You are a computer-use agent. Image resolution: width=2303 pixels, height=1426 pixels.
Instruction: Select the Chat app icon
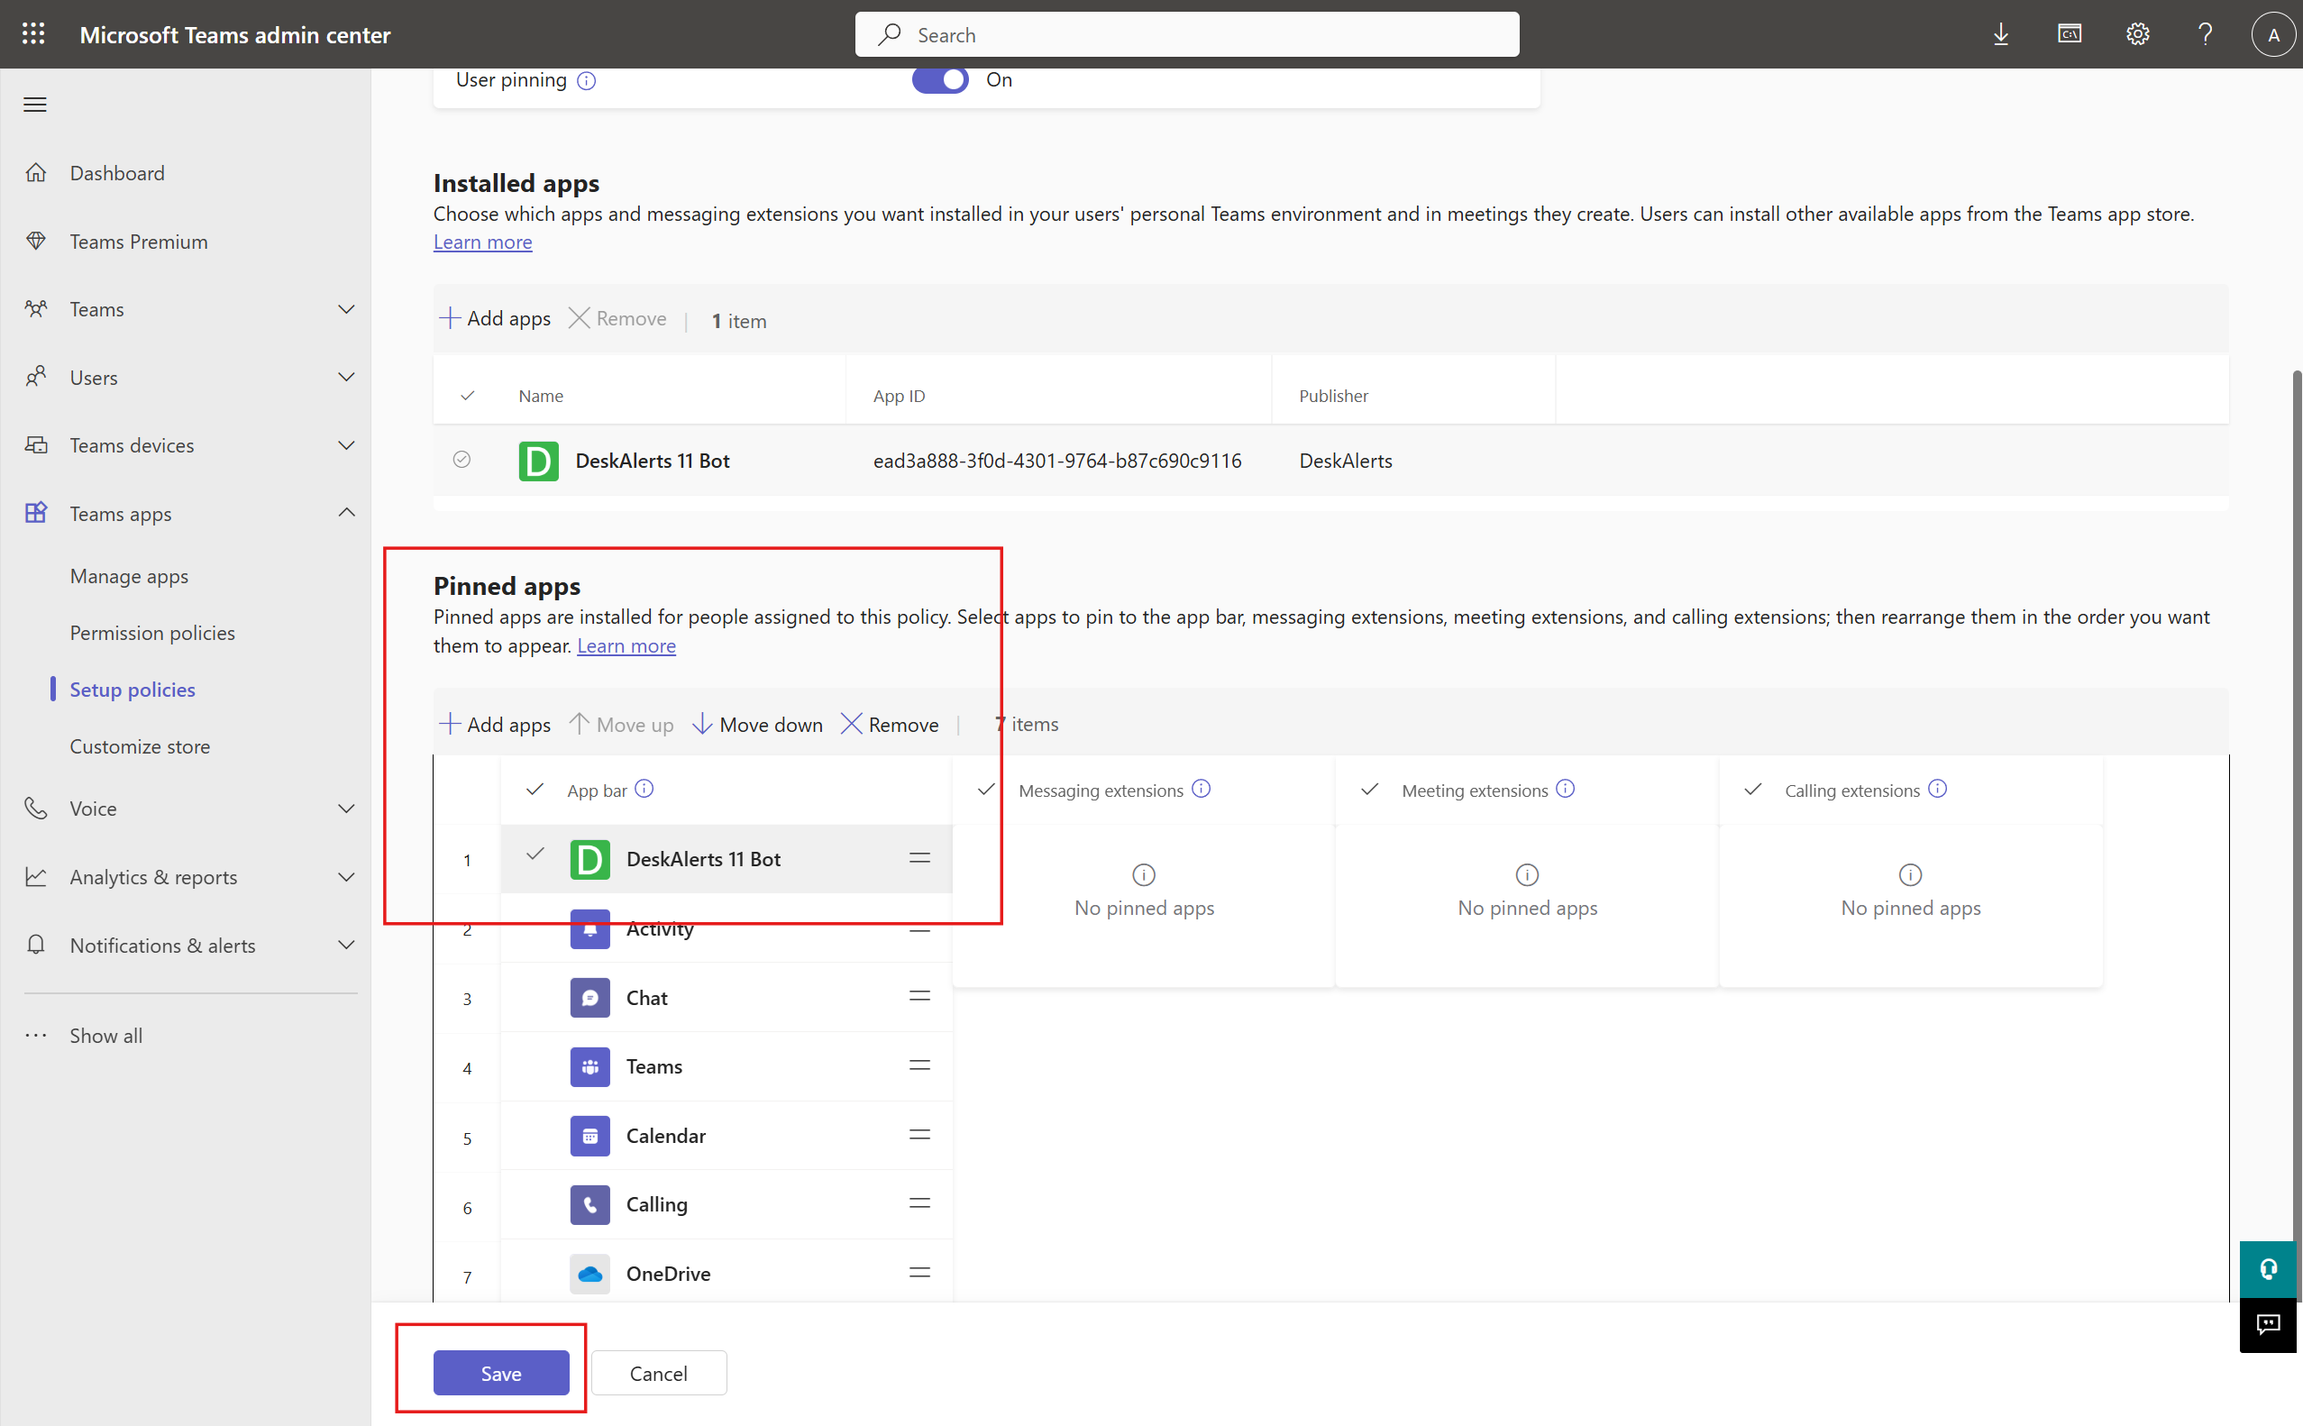[x=589, y=997]
